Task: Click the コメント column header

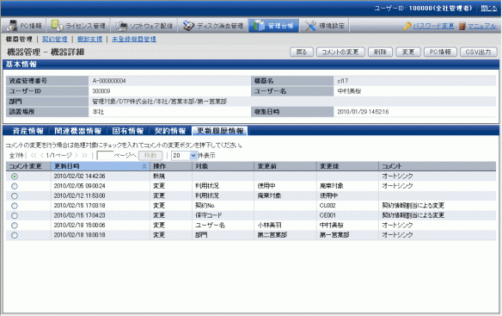Action: click(x=438, y=166)
